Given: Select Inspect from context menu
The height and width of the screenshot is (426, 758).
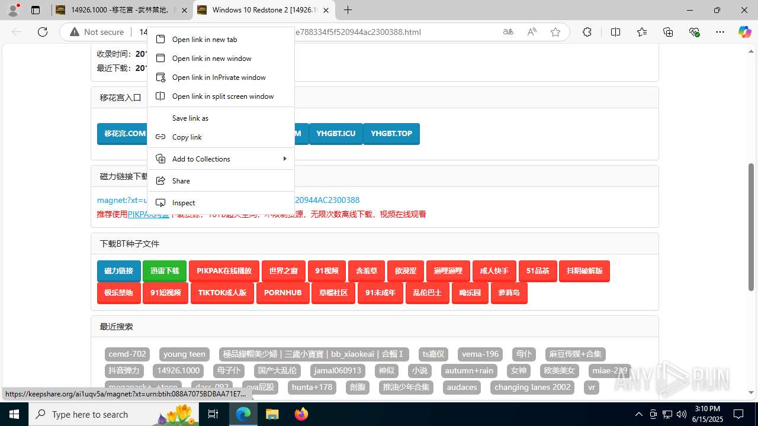Looking at the screenshot, I should click(220, 202).
